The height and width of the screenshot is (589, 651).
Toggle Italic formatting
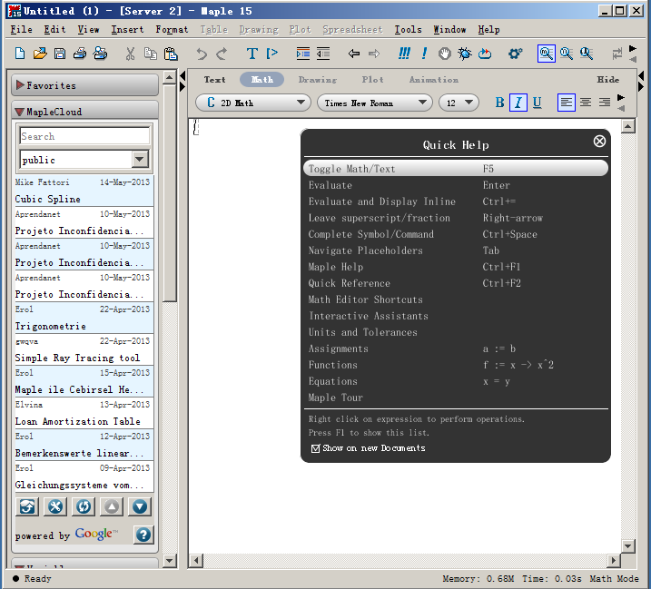pyautogui.click(x=518, y=103)
